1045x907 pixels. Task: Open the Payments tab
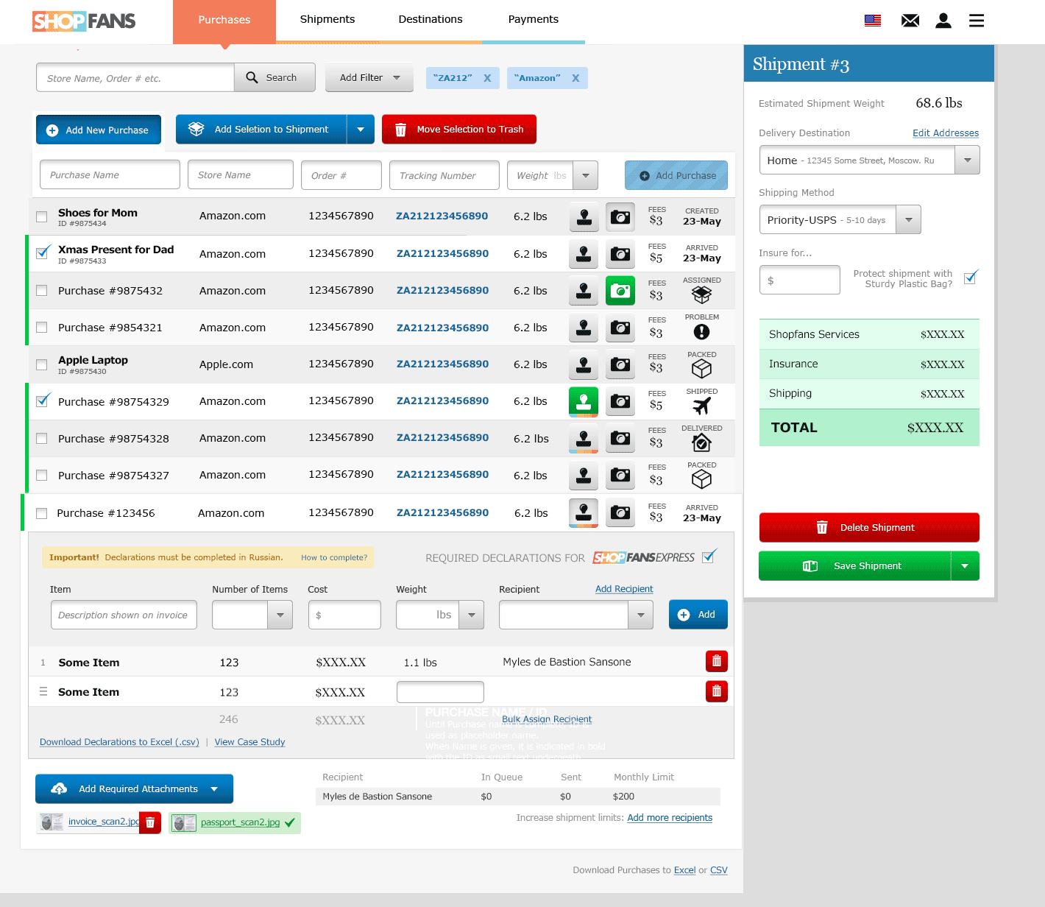click(x=533, y=19)
